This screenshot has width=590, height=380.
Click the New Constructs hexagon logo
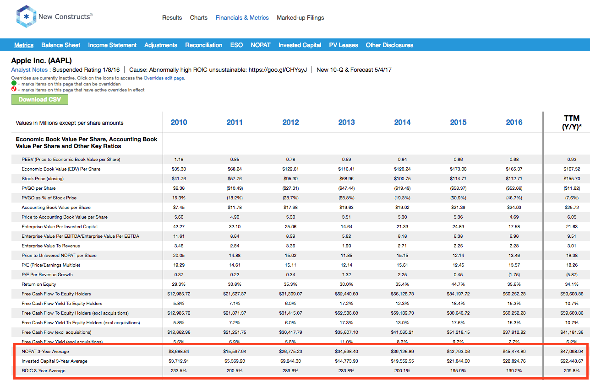coord(26,17)
